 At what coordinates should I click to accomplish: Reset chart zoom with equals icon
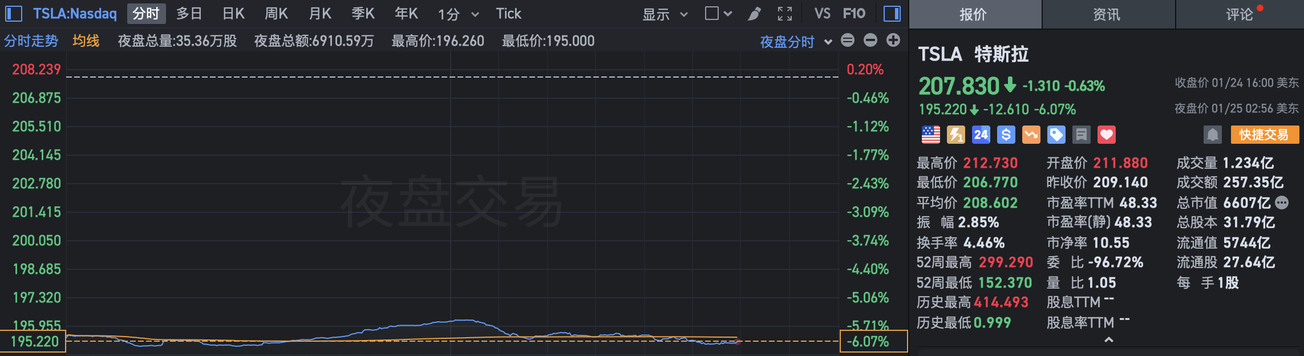coord(848,40)
